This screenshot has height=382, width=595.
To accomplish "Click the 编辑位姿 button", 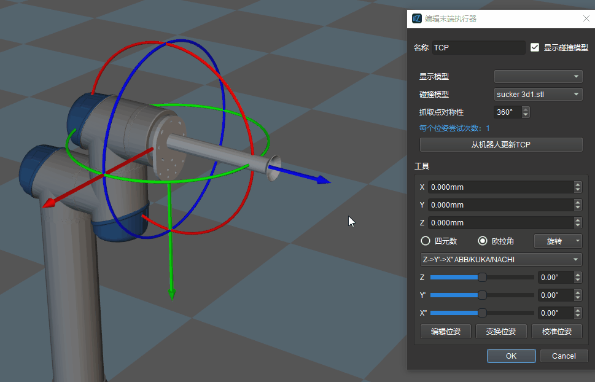I will (x=445, y=332).
